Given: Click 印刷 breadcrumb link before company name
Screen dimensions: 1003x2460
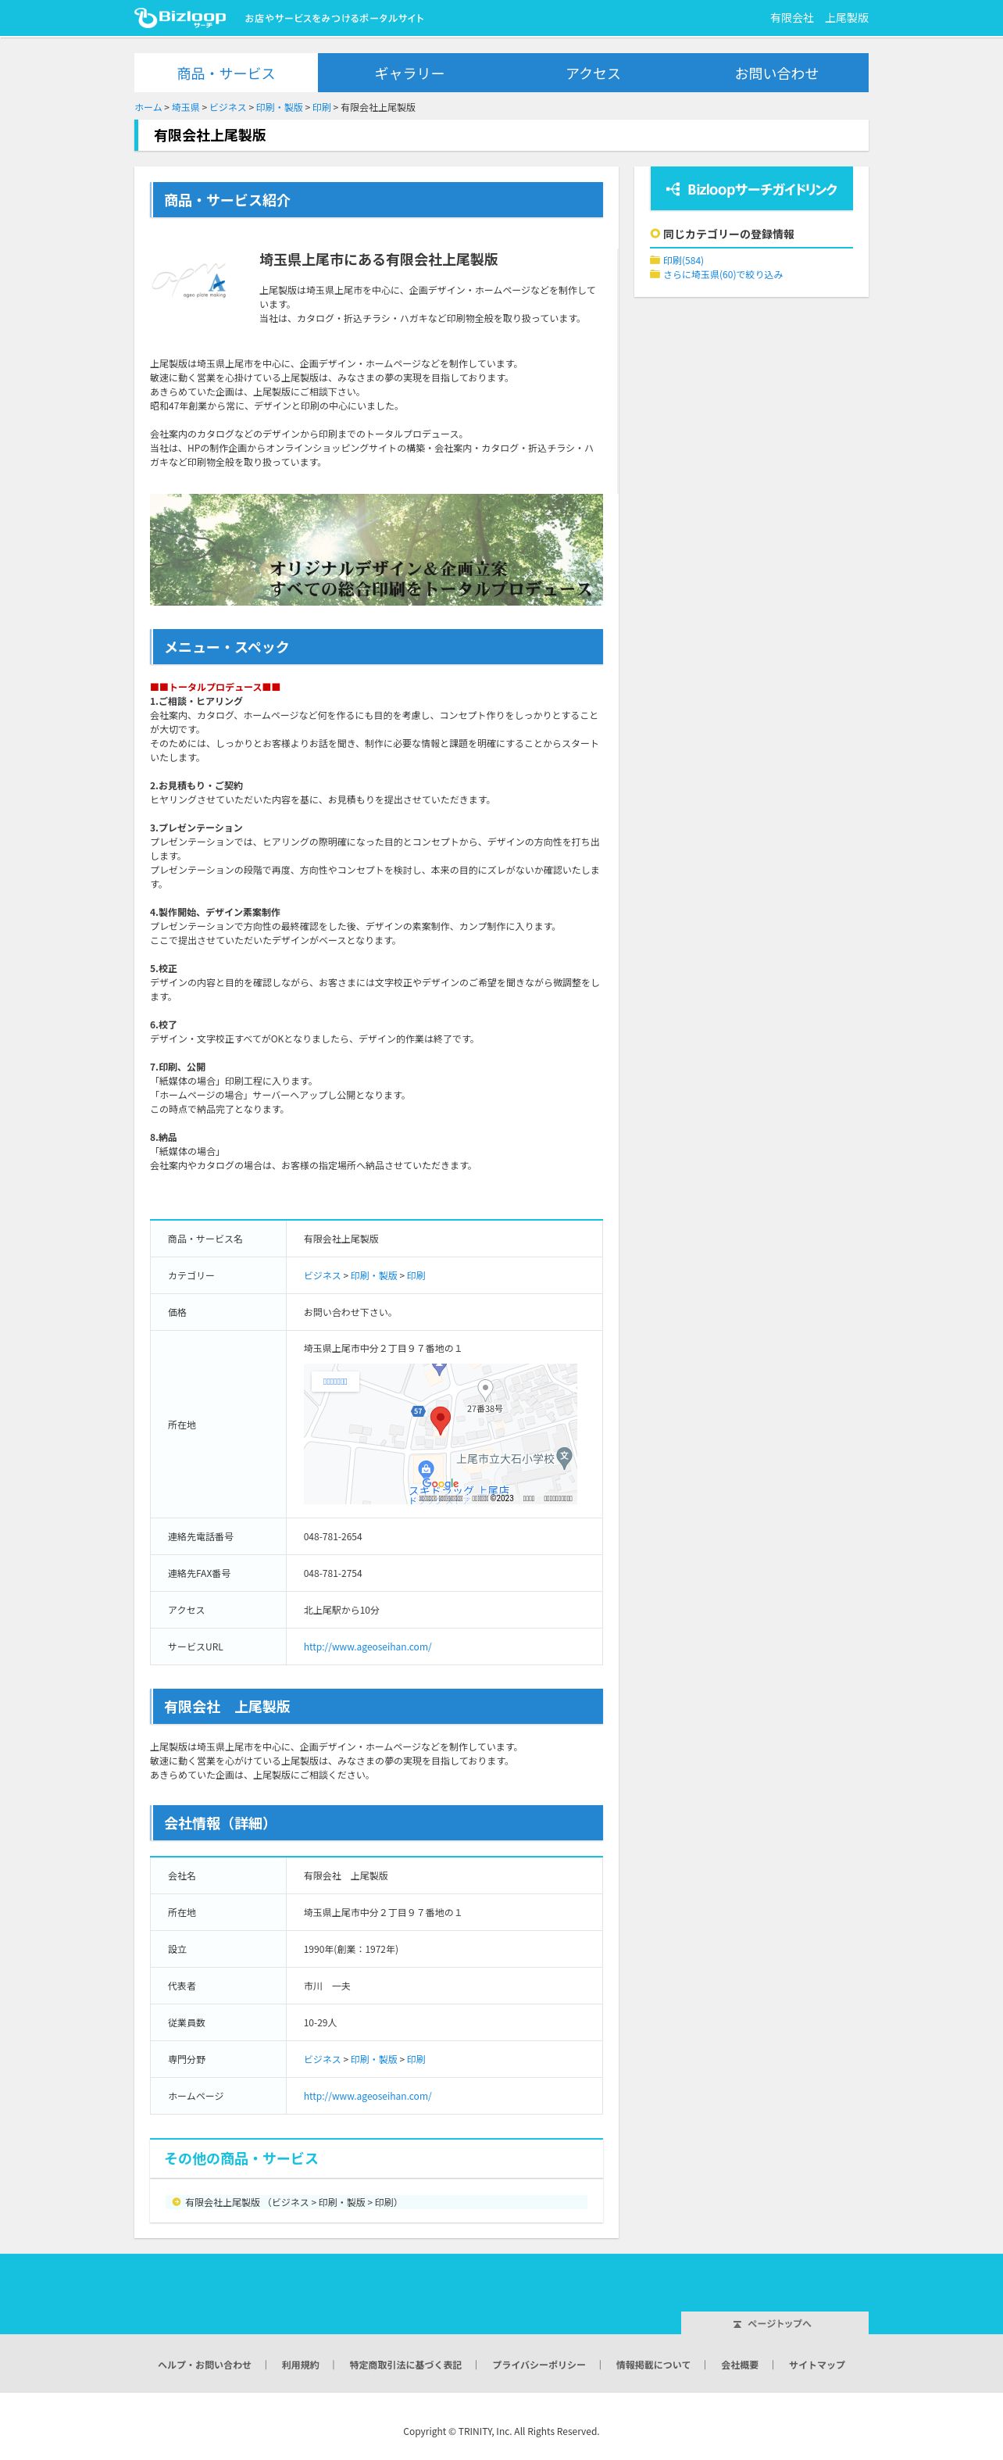Looking at the screenshot, I should [x=322, y=108].
